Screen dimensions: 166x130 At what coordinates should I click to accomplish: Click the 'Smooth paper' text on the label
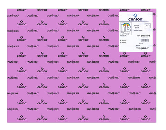(x=138, y=30)
